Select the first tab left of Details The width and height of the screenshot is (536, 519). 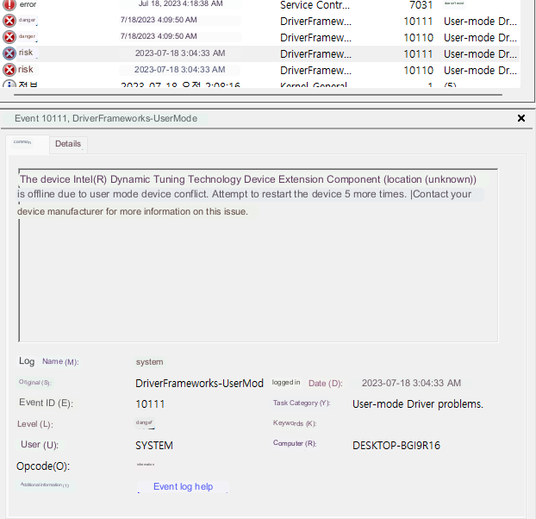pos(26,143)
